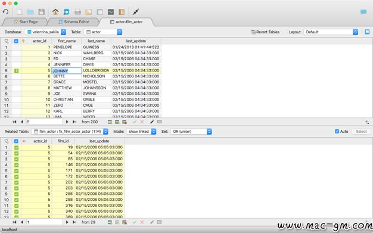Uncheck the film_id 54 row checkbox
This screenshot has height=233, width=373.
(17, 153)
